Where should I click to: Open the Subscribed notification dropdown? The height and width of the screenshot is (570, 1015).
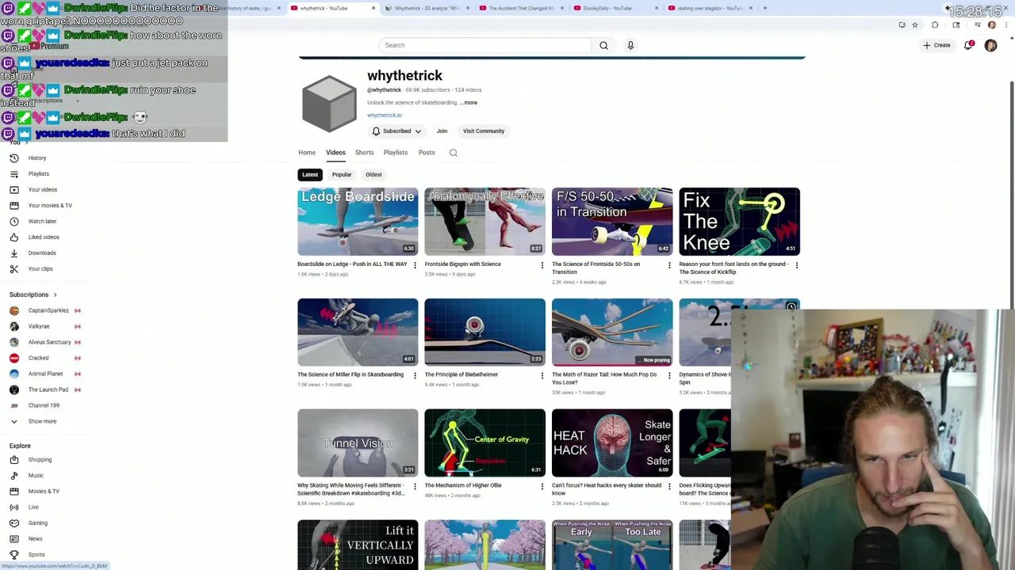(396, 131)
